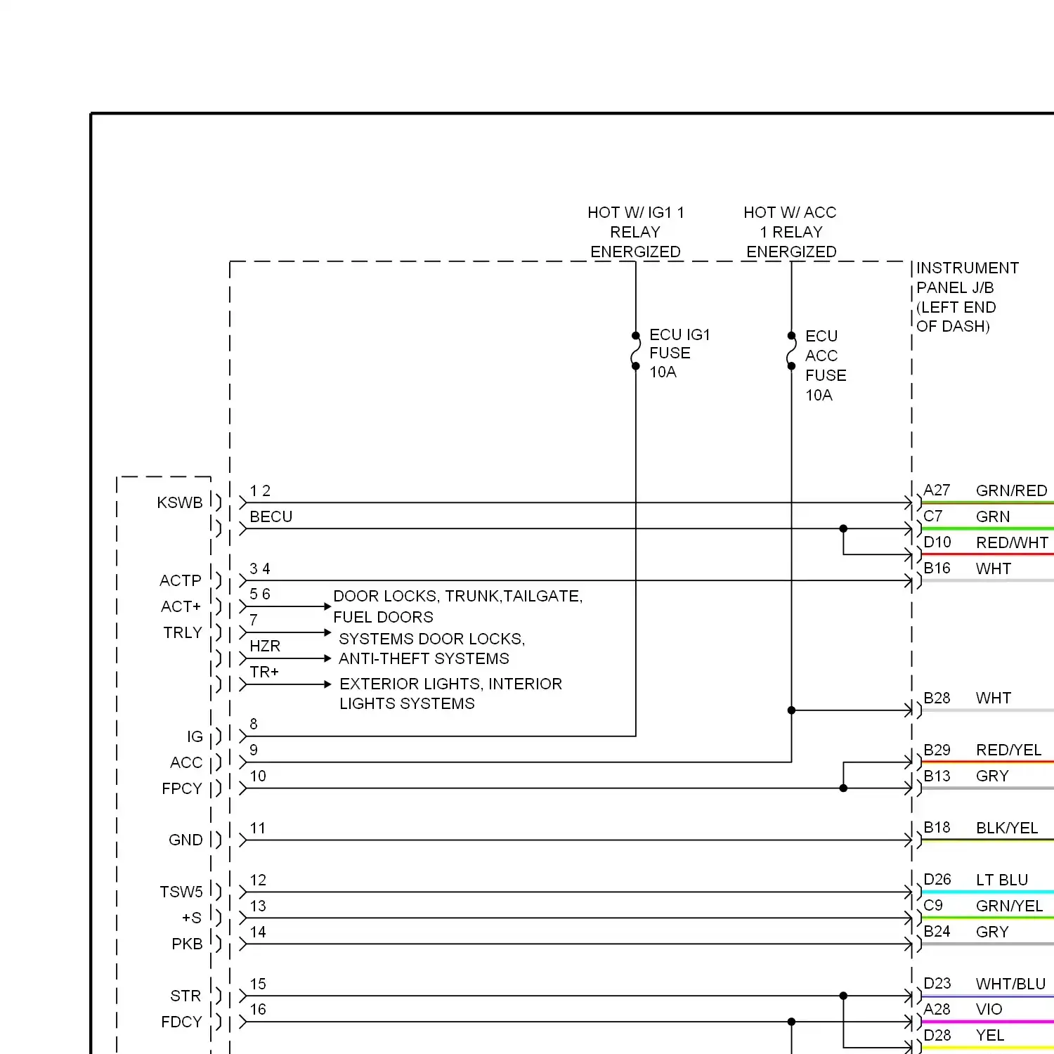1054x1054 pixels.
Task: Select the VIO wire color label
Action: coord(989,1009)
